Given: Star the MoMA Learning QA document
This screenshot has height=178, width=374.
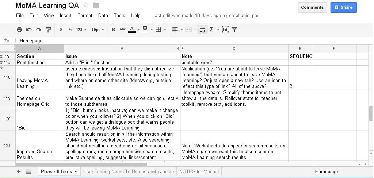Looking at the screenshot, I should tap(85, 5).
